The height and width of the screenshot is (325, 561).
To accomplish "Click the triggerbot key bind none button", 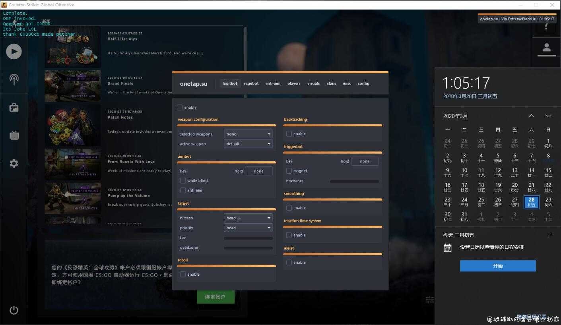I will pos(365,161).
